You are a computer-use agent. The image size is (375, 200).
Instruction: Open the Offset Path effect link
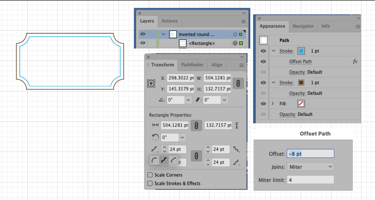(x=300, y=61)
